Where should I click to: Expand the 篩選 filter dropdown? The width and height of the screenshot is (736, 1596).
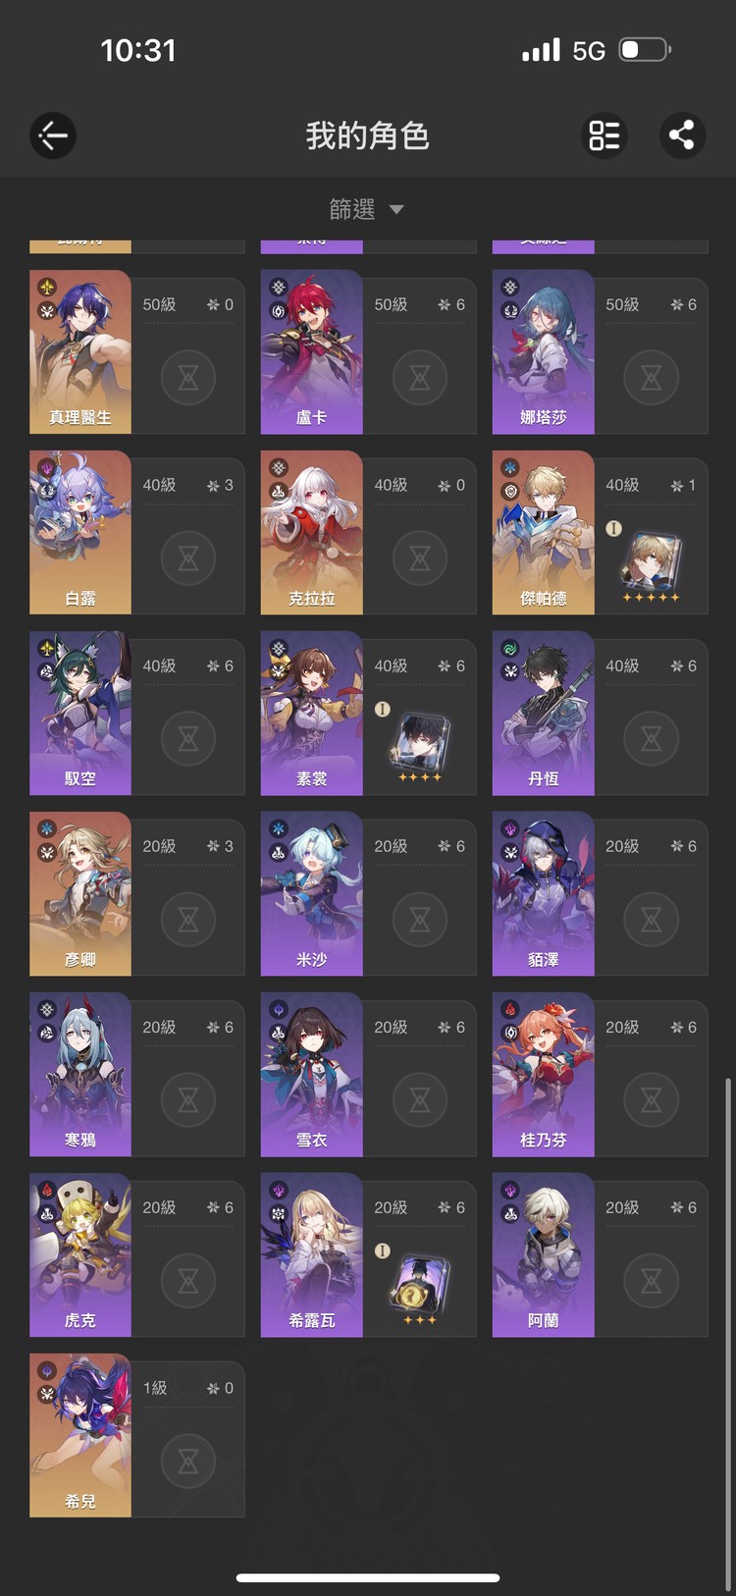coord(367,209)
